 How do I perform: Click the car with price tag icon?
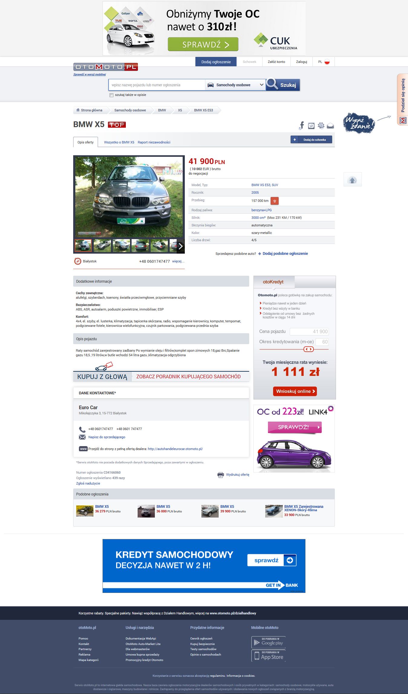click(104, 367)
